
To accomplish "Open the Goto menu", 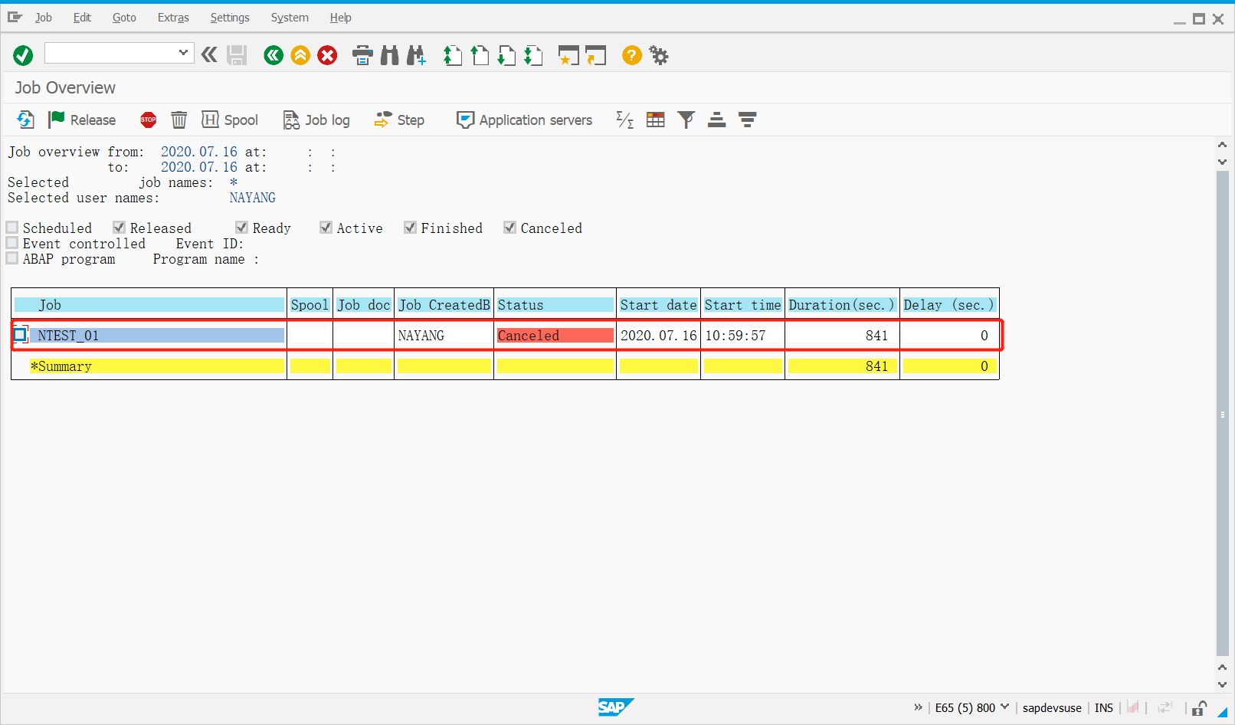I will click(x=123, y=17).
